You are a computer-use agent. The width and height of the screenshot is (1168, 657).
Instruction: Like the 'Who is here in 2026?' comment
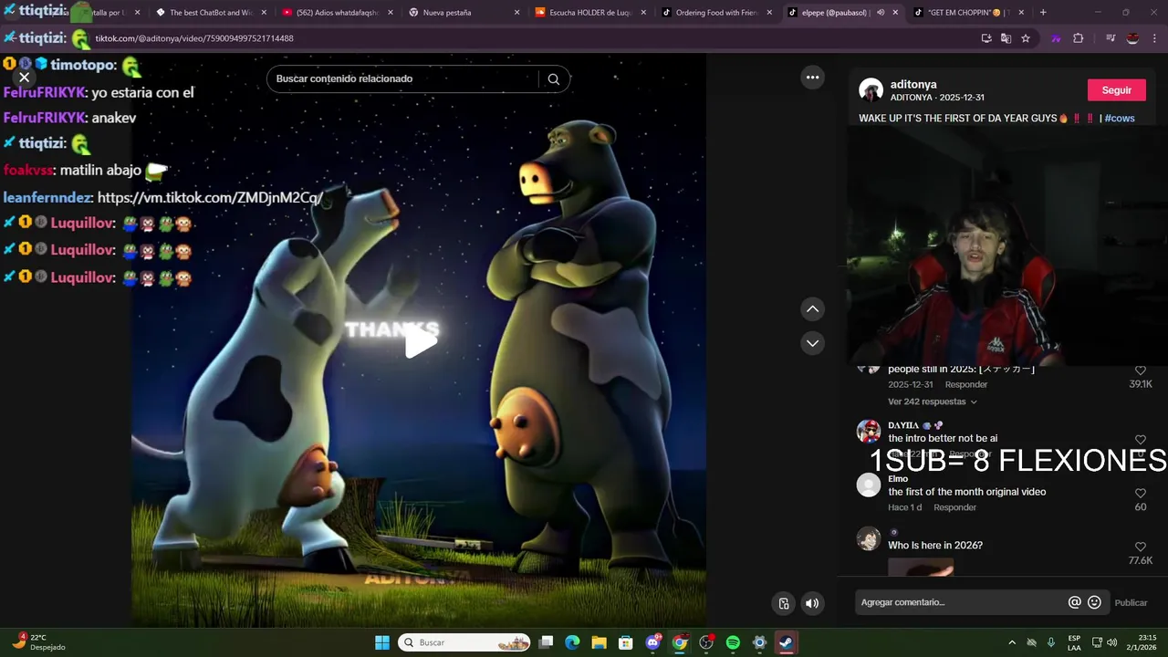pyautogui.click(x=1140, y=547)
